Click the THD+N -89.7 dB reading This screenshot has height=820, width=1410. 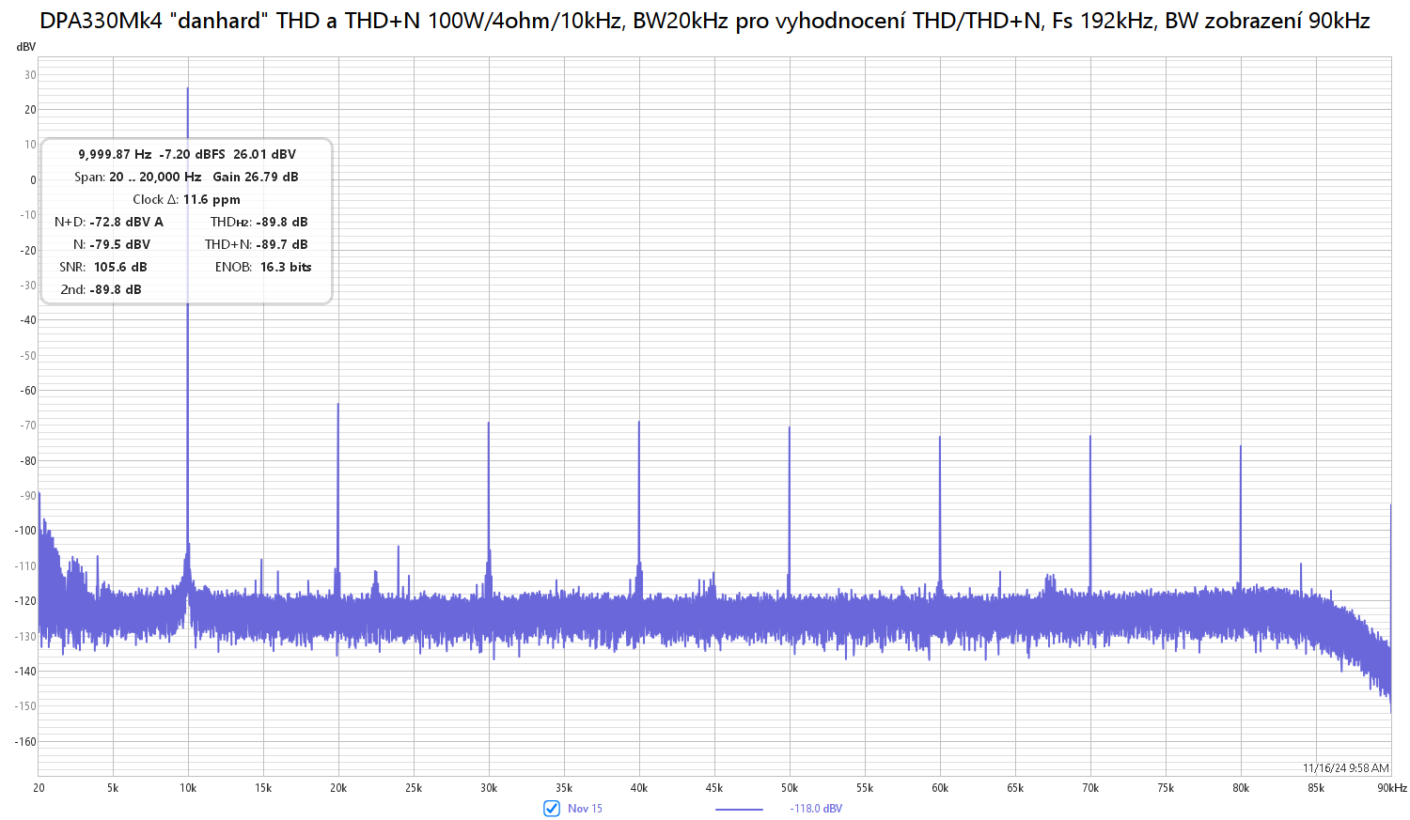click(x=257, y=244)
